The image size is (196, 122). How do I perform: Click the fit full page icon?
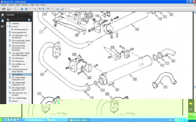click(x=62, y=9)
